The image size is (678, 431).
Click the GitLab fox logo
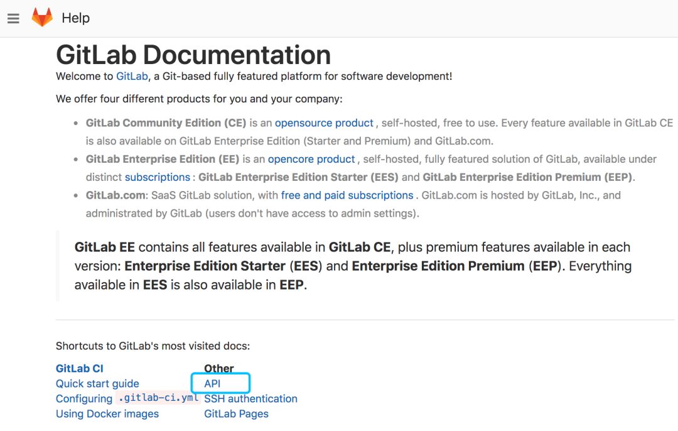pyautogui.click(x=42, y=18)
